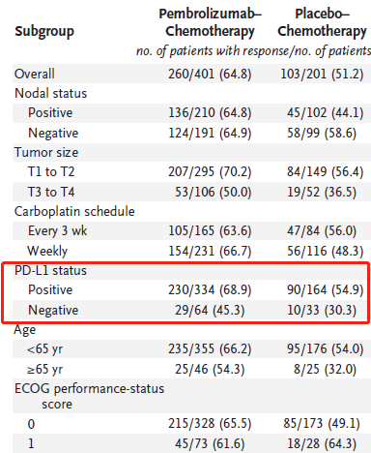This screenshot has height=453, width=371.
Task: Click the 58/99 (58.6) placebo value
Action: 322,133
